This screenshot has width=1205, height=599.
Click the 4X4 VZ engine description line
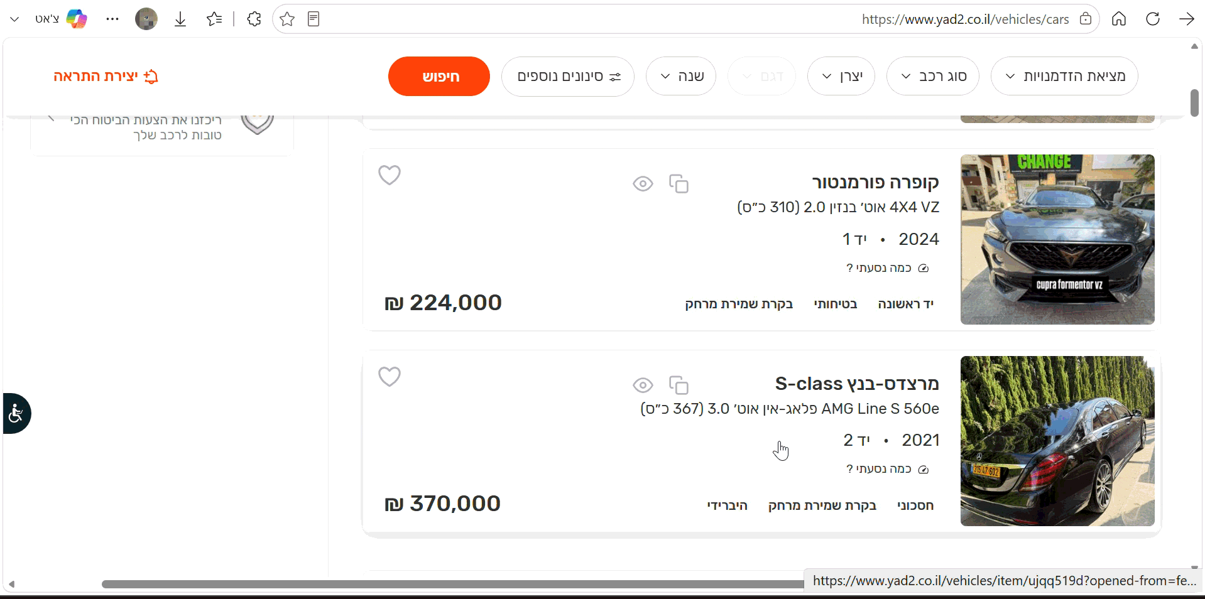(838, 207)
